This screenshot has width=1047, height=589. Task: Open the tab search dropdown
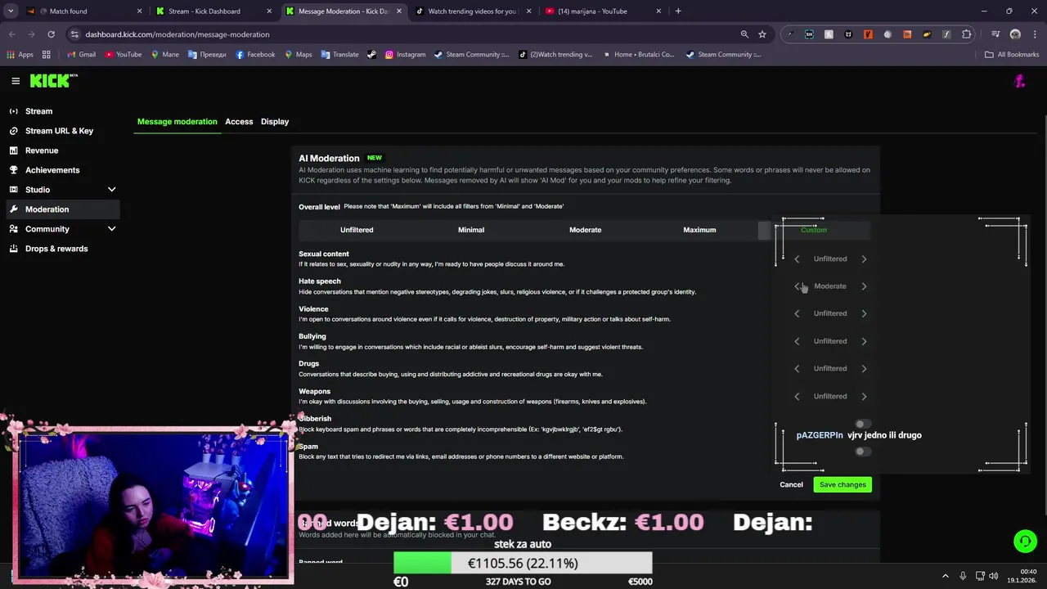coord(11,11)
